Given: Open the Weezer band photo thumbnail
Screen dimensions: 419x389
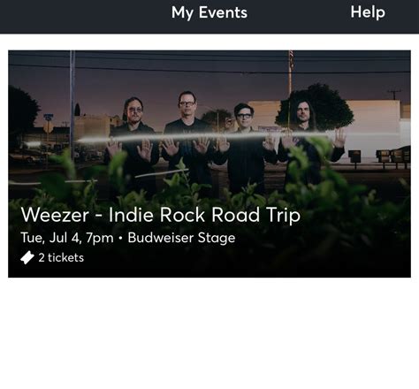Looking at the screenshot, I should [209, 164].
